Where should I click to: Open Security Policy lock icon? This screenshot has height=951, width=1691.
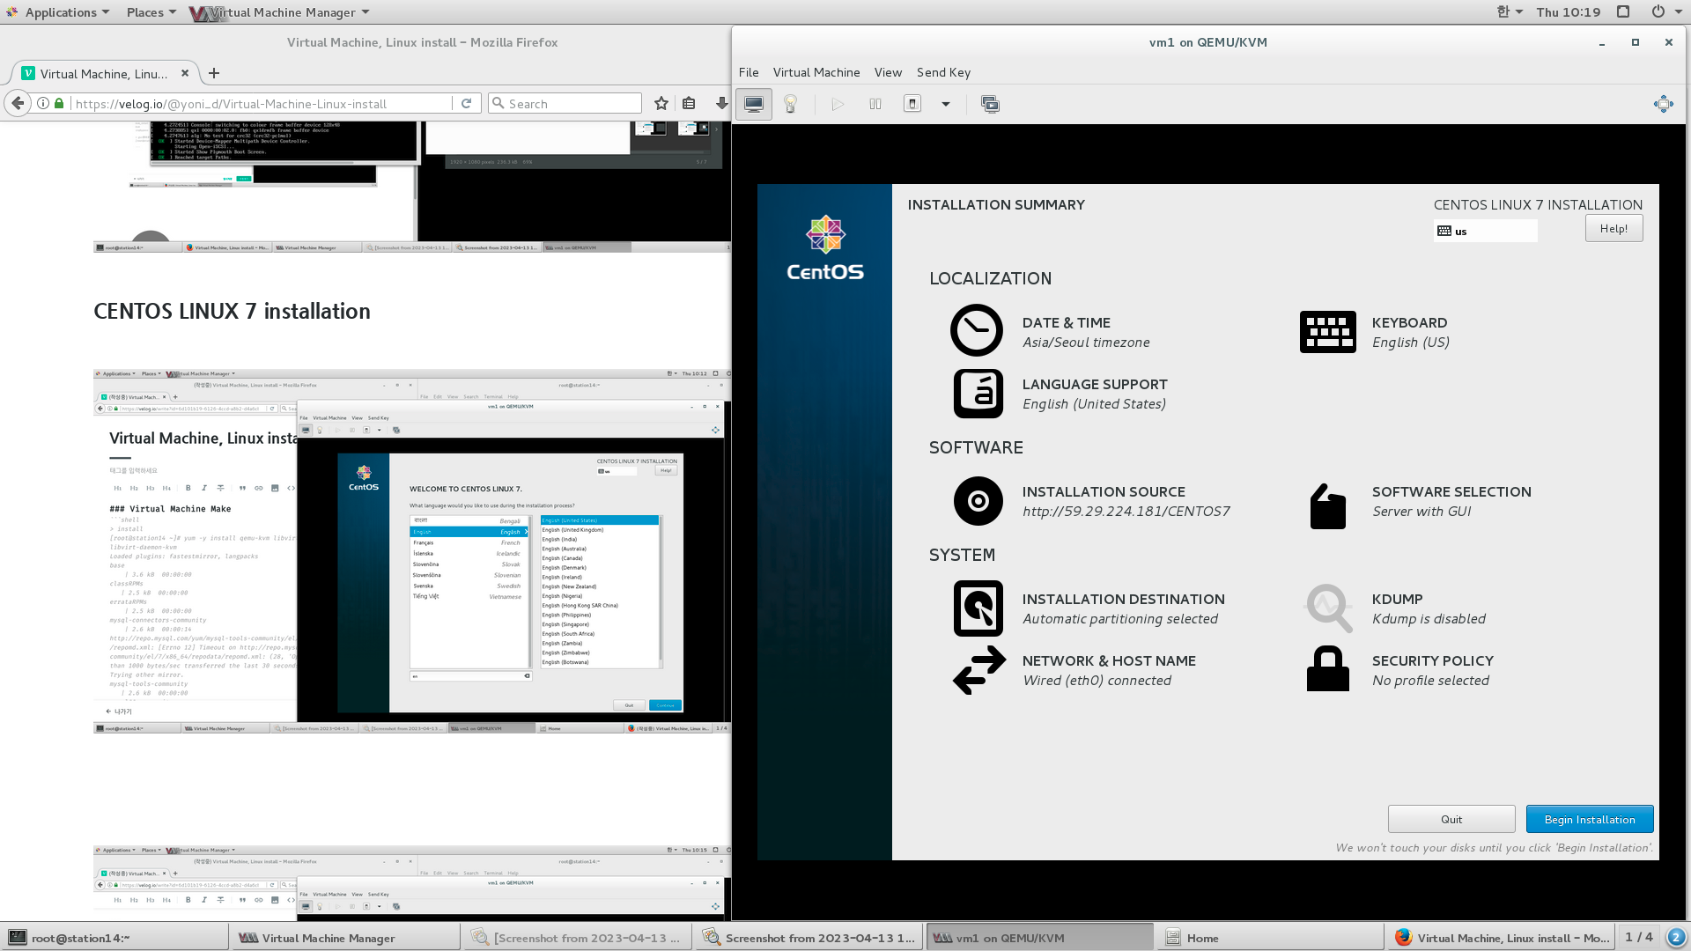[x=1327, y=669]
